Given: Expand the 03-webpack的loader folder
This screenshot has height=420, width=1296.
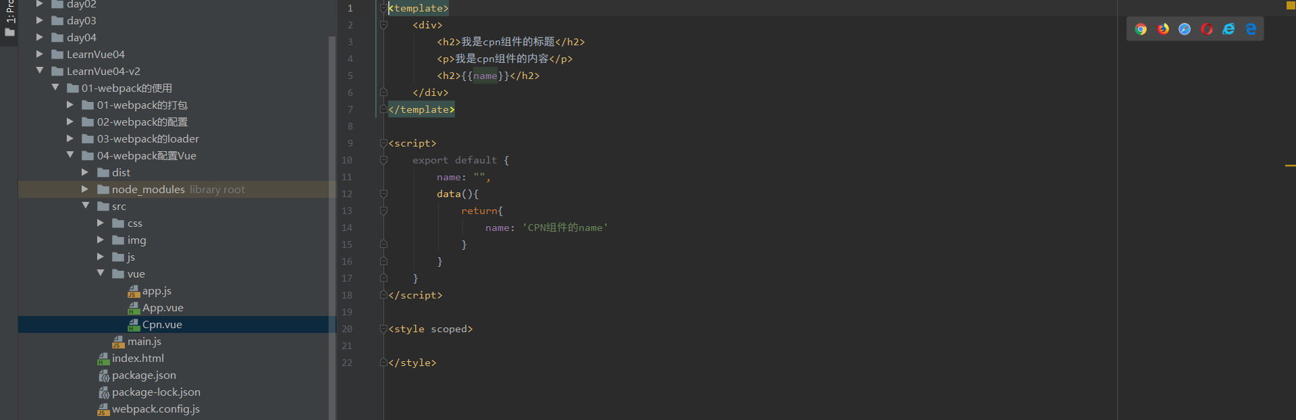Looking at the screenshot, I should (x=70, y=138).
